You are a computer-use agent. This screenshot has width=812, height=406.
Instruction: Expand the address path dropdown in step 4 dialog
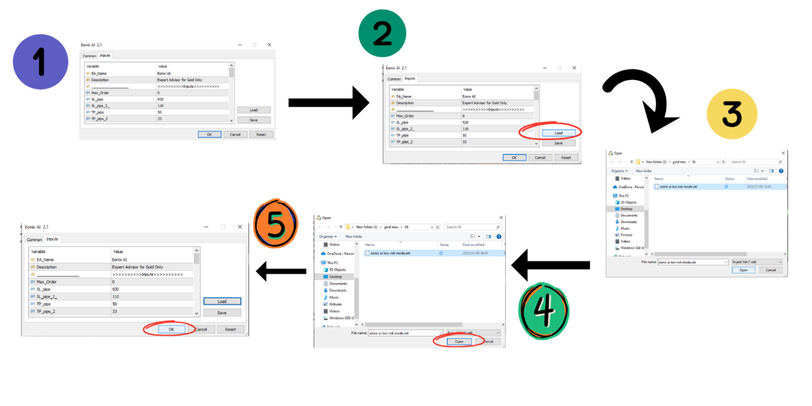coord(432,227)
